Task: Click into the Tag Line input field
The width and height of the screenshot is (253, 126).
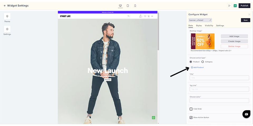Action: pos(219,89)
